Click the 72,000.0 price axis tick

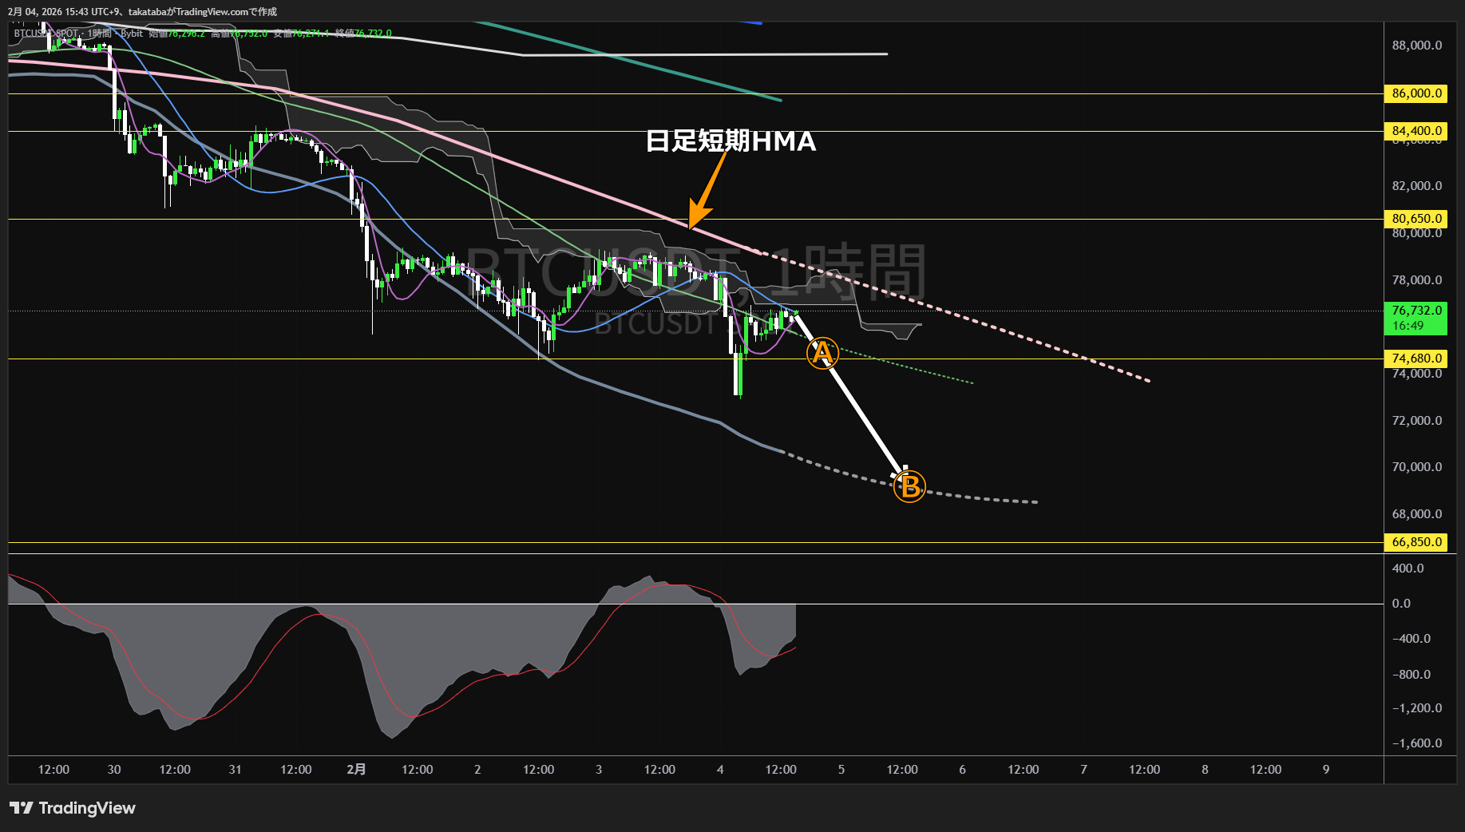click(x=1417, y=421)
